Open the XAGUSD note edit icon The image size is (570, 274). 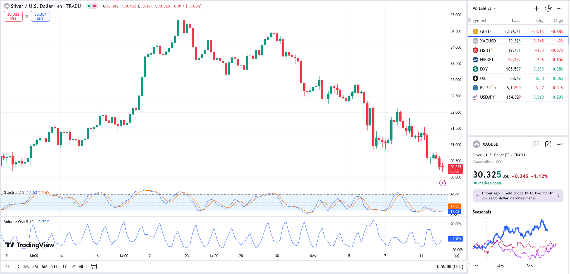click(x=548, y=144)
